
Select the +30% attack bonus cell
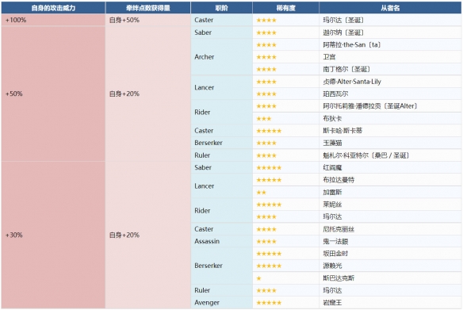point(53,235)
